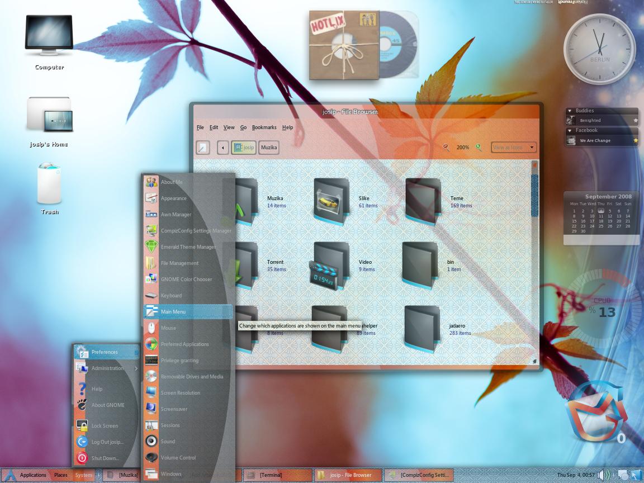Image resolution: width=644 pixels, height=483 pixels.
Task: Select Muzika path bar button
Action: (x=269, y=148)
